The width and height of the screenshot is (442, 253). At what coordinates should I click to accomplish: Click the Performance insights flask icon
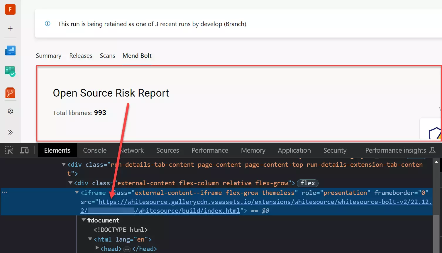432,150
